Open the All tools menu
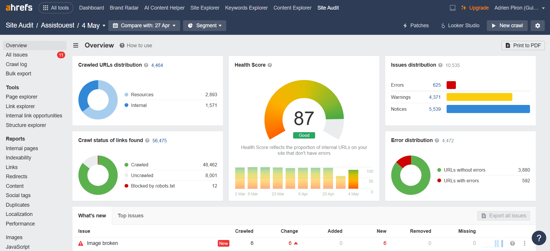The image size is (550, 251). click(56, 8)
